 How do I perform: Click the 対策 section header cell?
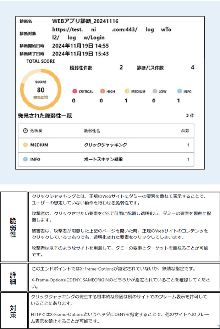(14, 310)
